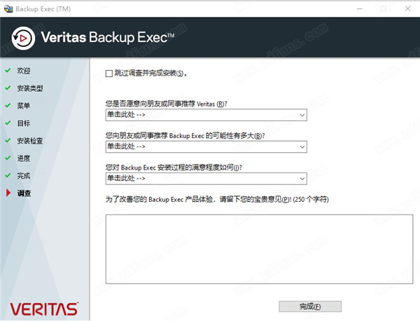This screenshot has width=420, height=321.
Task: Close the Backup Exec installer window
Action: tap(407, 9)
